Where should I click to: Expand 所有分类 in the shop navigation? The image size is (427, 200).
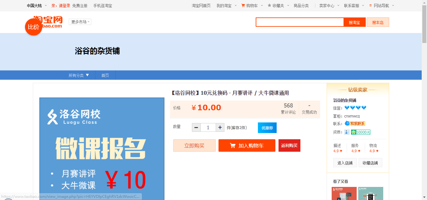[x=79, y=75]
